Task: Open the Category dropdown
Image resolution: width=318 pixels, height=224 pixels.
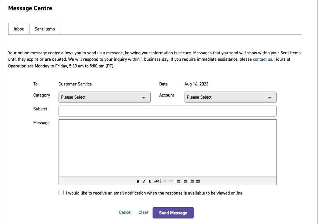Action: tap(104, 97)
